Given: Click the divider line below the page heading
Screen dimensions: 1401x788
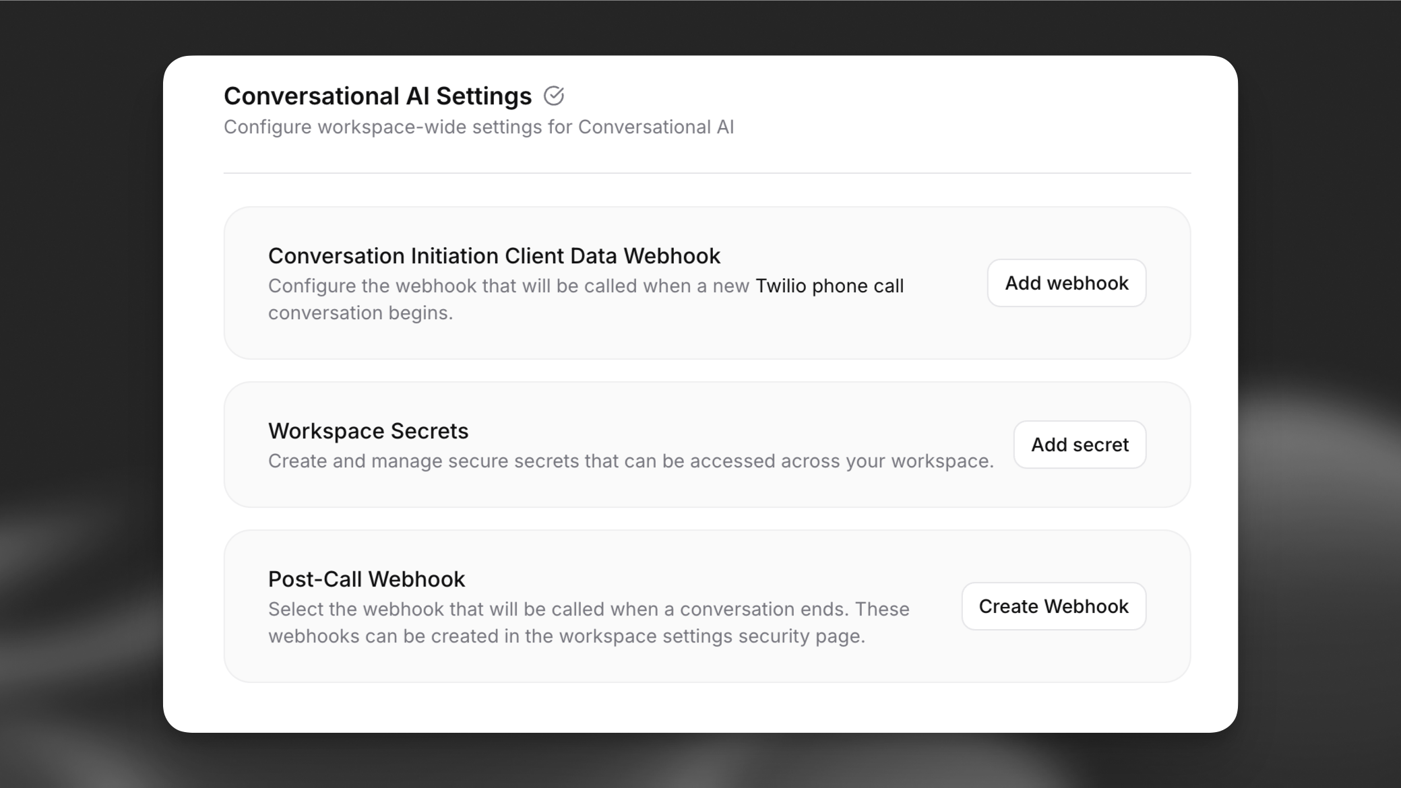Looking at the screenshot, I should (x=707, y=174).
